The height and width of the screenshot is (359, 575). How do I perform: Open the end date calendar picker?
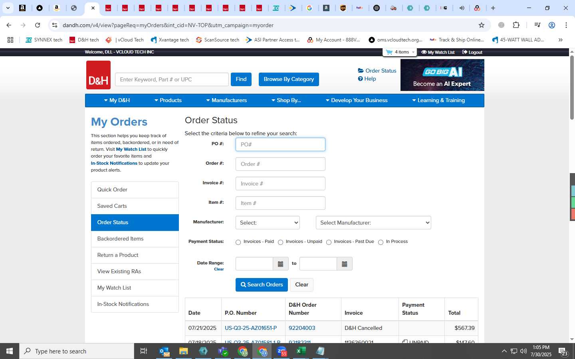tap(345, 264)
